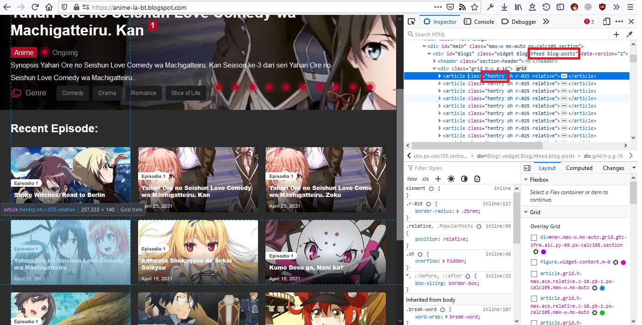Open the Firefox Home page icon
The width and height of the screenshot is (642, 325).
(x=49, y=7)
